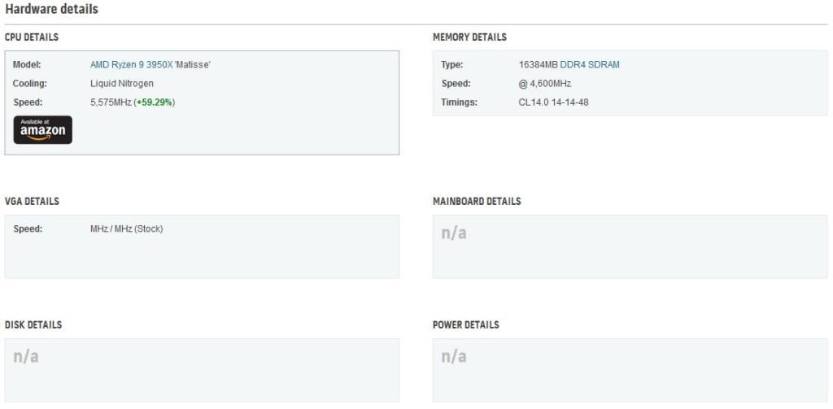The image size is (833, 409).
Task: Click the VGA DETAILS heading
Action: click(32, 202)
